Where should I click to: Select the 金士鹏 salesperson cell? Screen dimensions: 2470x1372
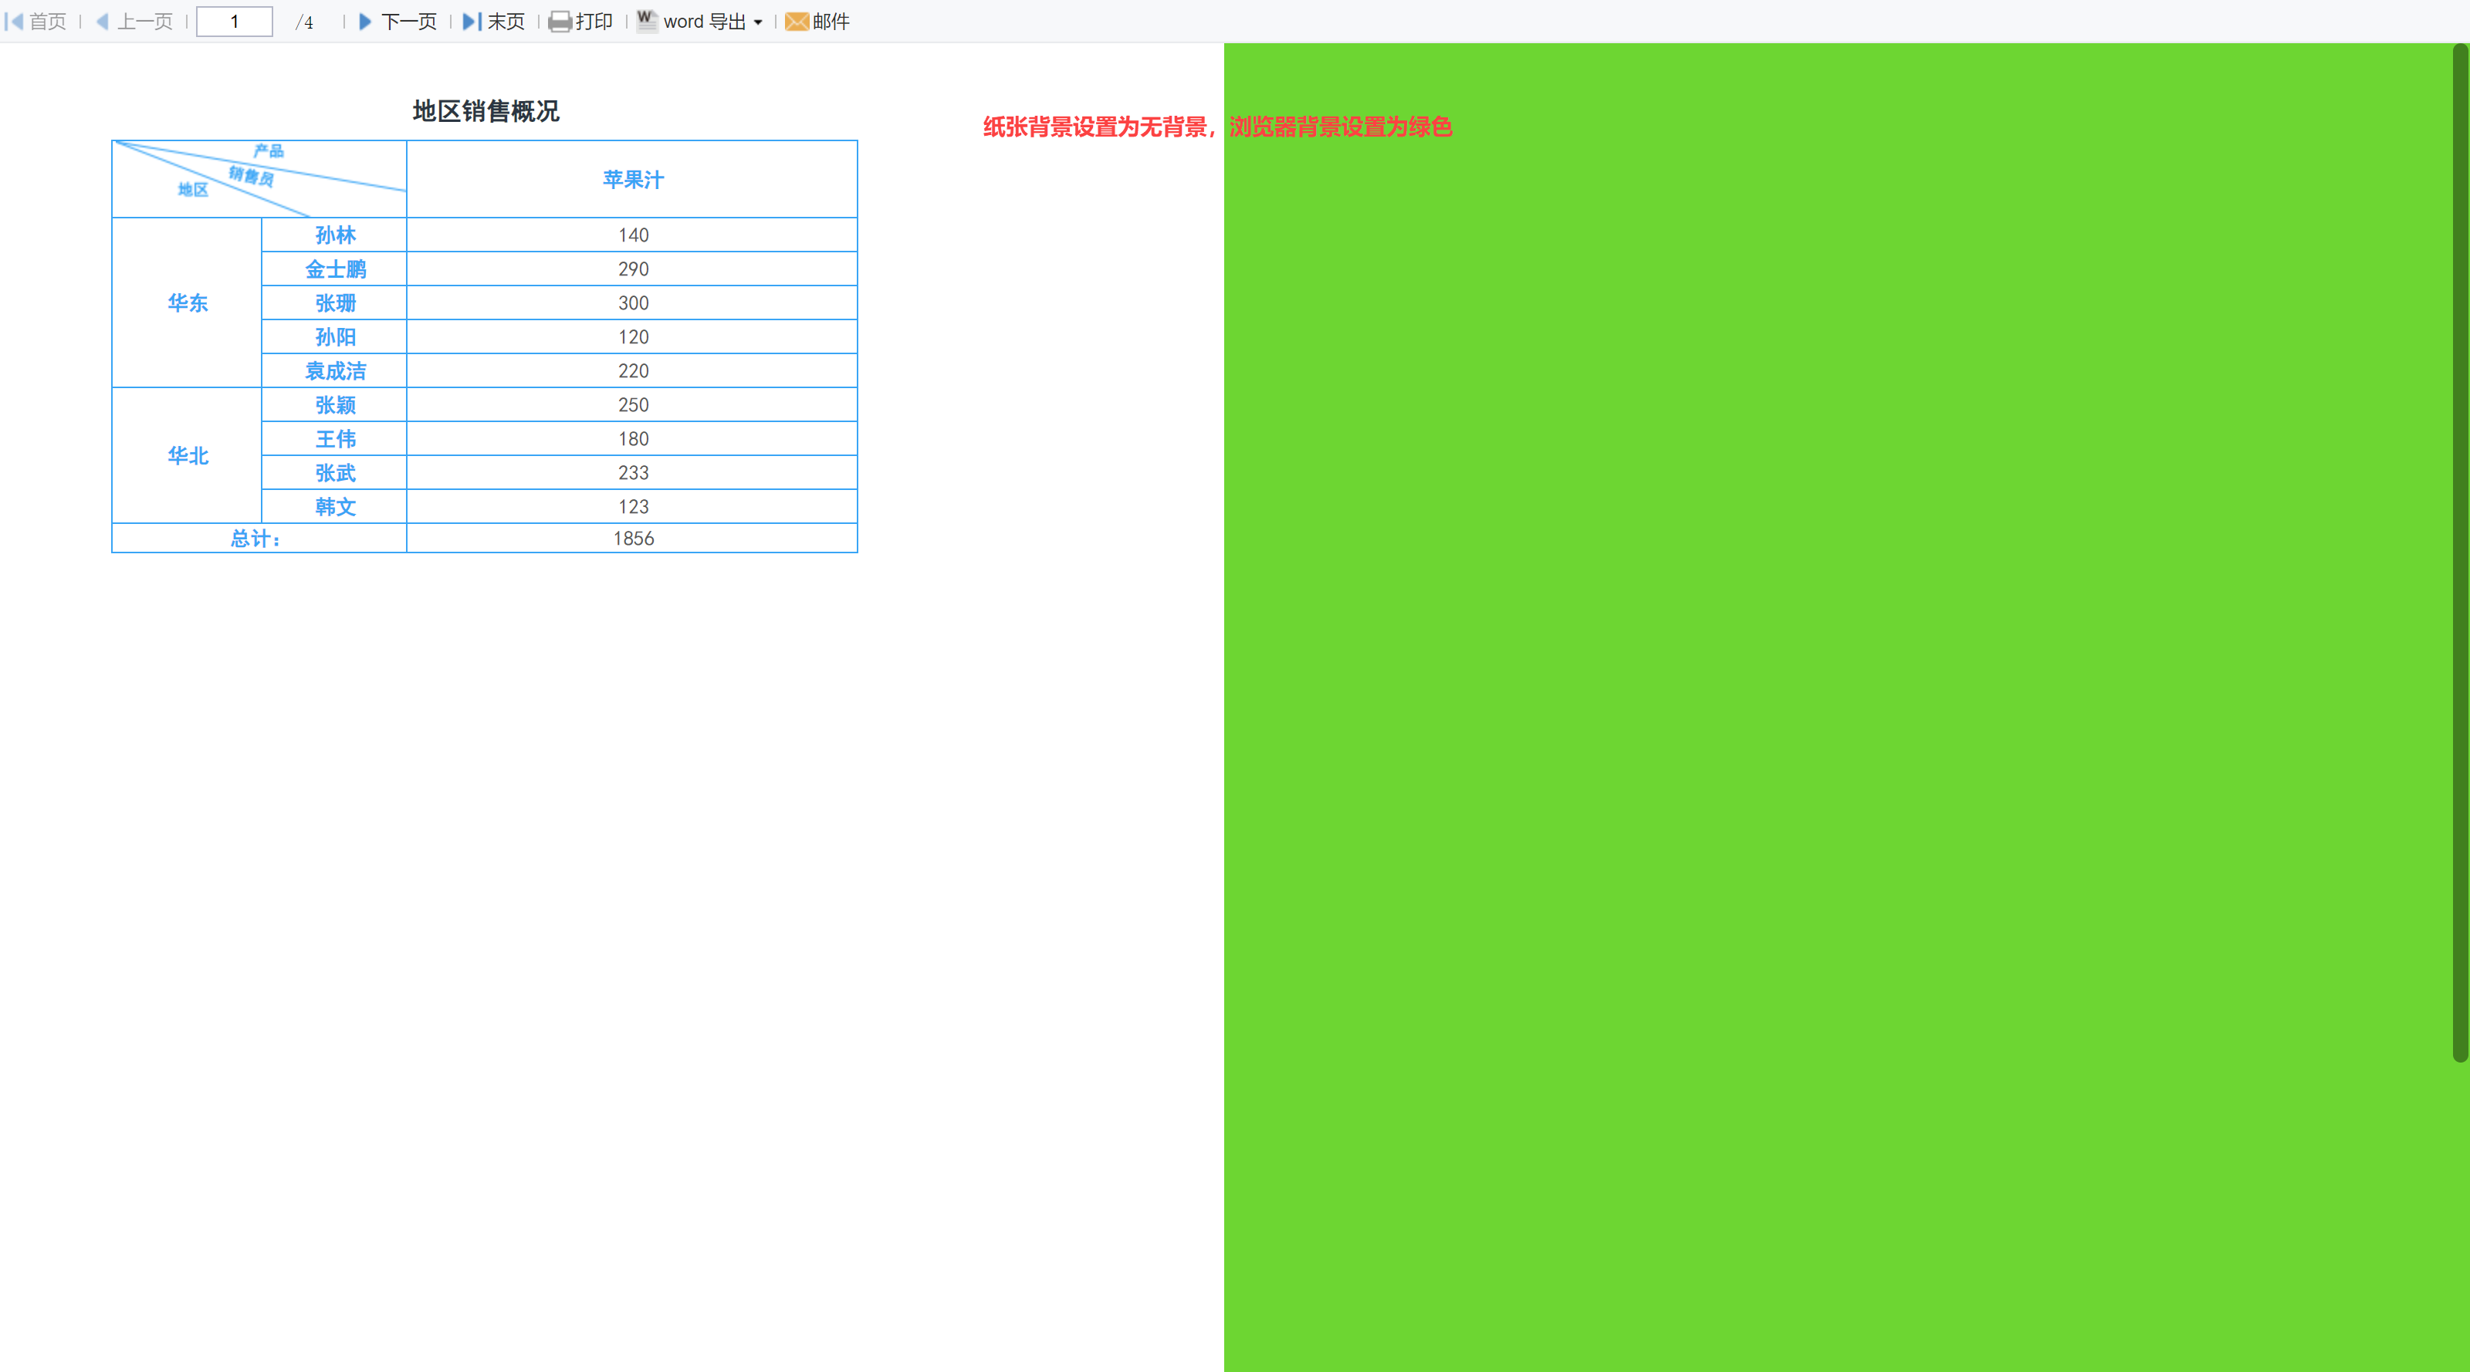[335, 269]
